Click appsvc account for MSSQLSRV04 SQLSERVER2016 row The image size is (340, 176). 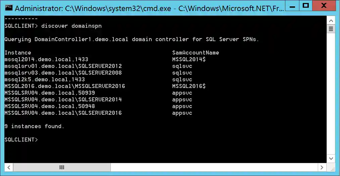(x=182, y=113)
